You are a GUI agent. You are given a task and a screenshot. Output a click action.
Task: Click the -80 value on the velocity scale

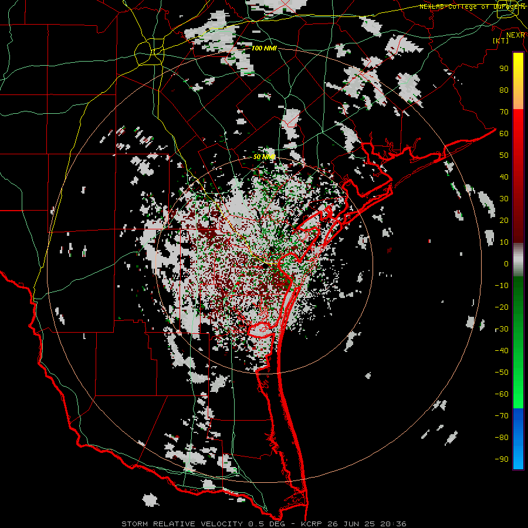pos(502,438)
